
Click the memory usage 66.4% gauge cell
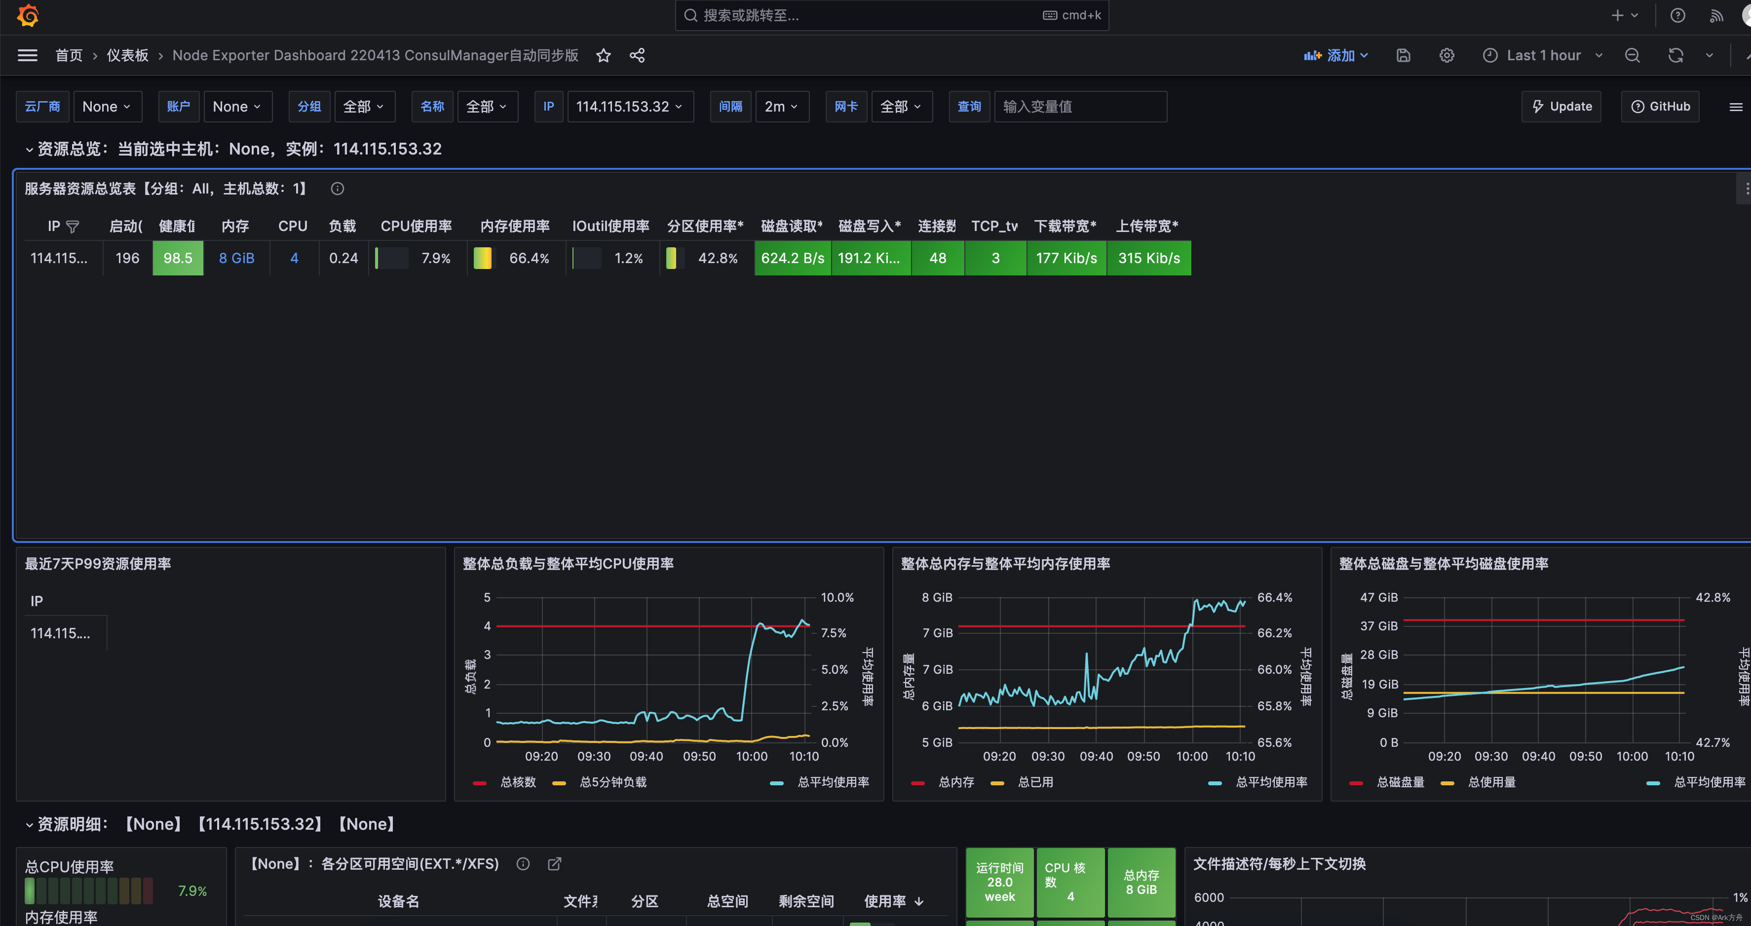click(516, 258)
